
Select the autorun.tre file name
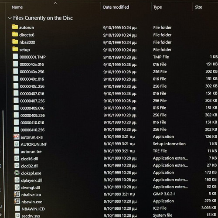[x=31, y=152]
